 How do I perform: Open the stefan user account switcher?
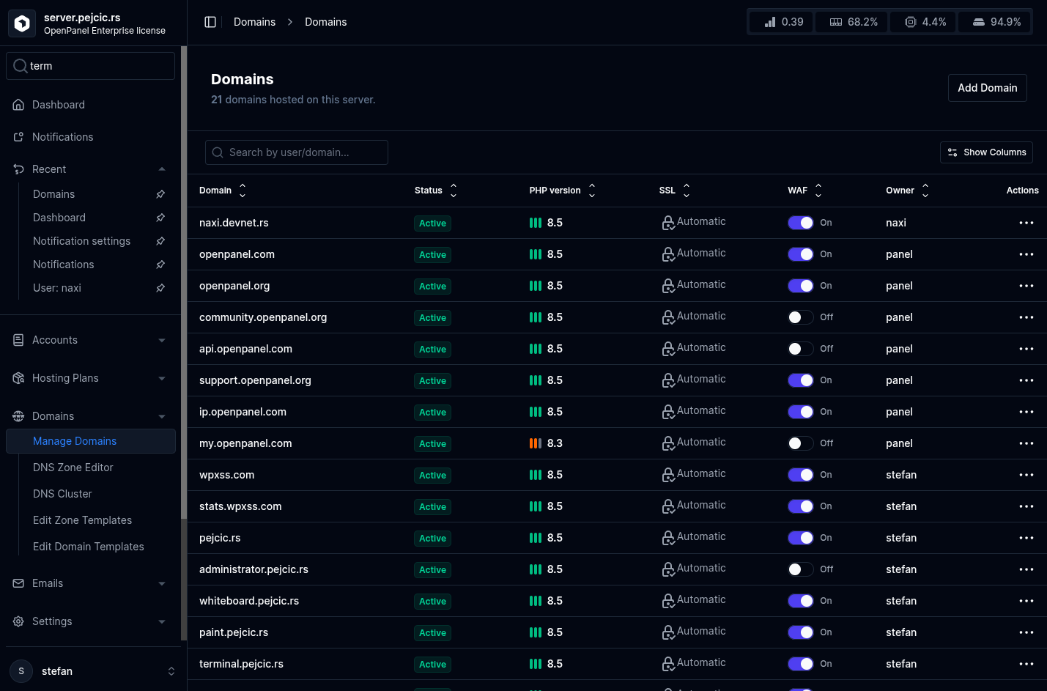[x=92, y=671]
